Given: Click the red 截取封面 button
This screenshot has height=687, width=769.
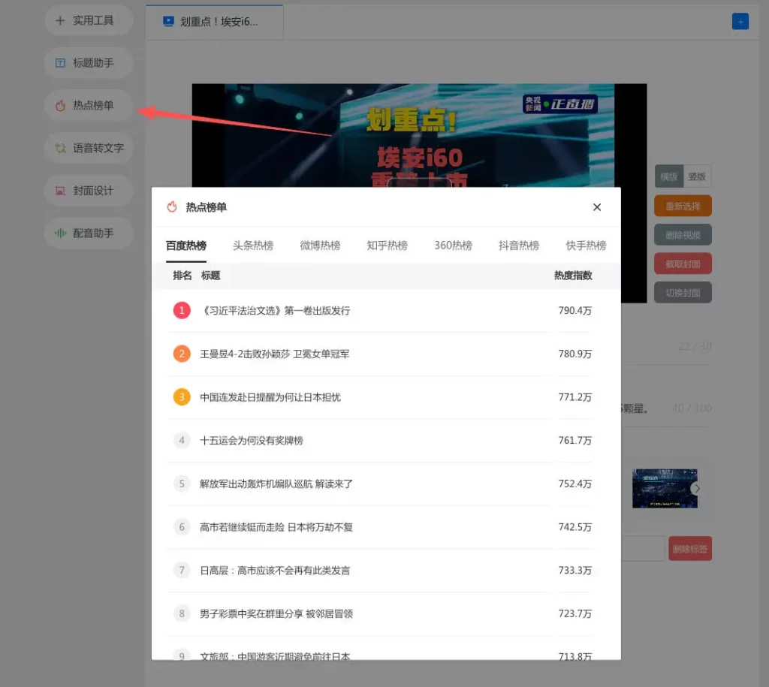Looking at the screenshot, I should click(683, 264).
